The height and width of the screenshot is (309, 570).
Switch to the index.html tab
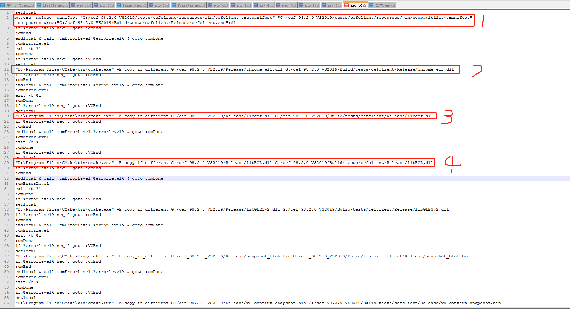click(x=131, y=5)
